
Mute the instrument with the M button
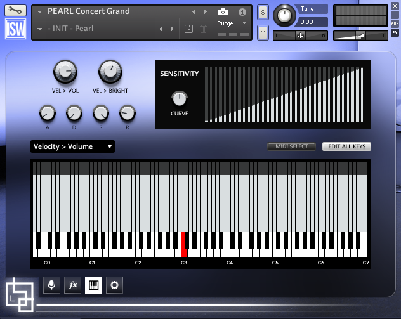click(263, 33)
